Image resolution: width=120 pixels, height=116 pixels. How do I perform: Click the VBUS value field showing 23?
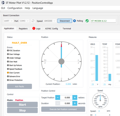click(93, 84)
